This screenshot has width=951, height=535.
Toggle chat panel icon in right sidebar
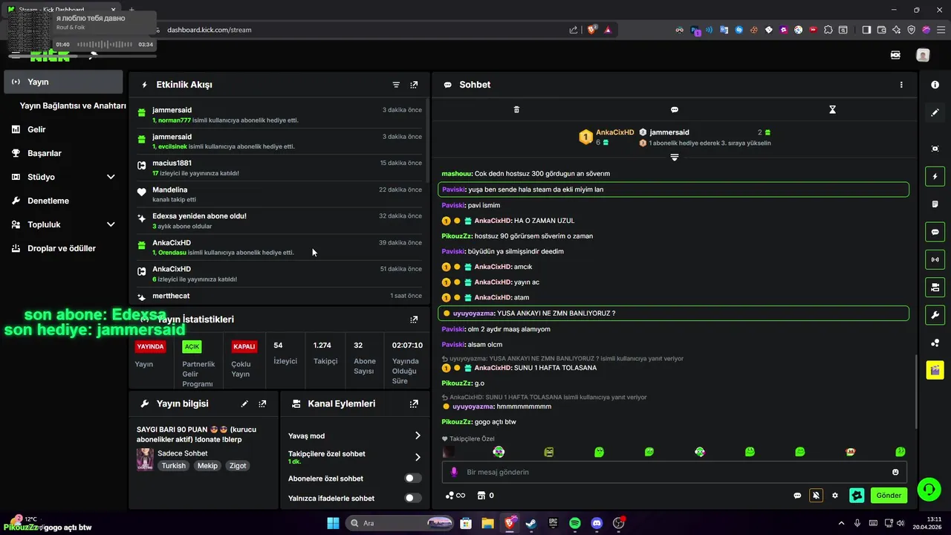point(935,232)
